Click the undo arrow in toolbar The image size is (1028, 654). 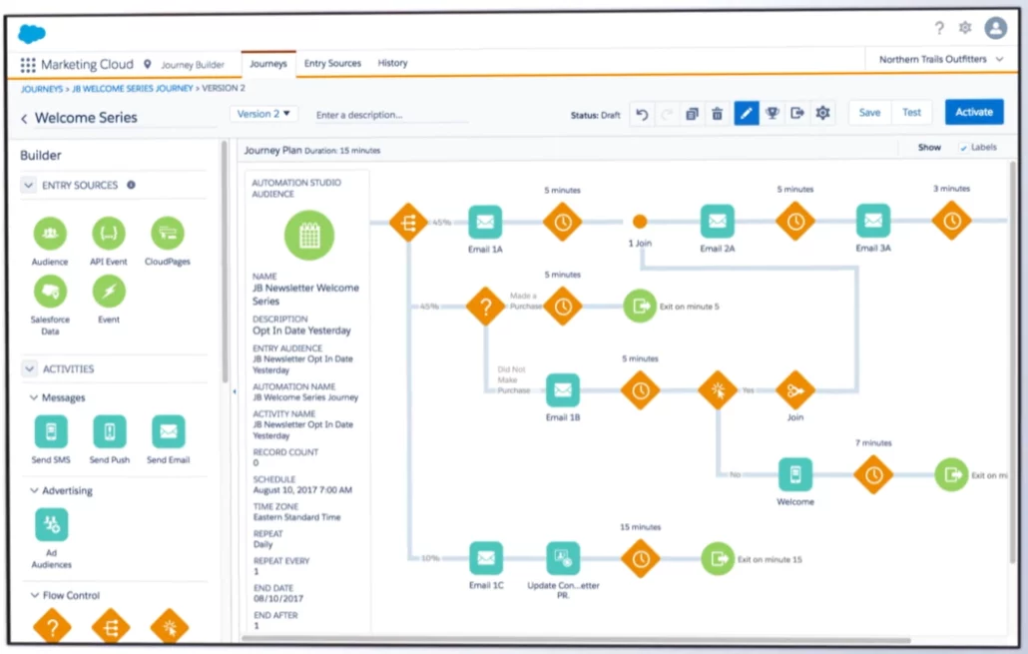click(642, 114)
